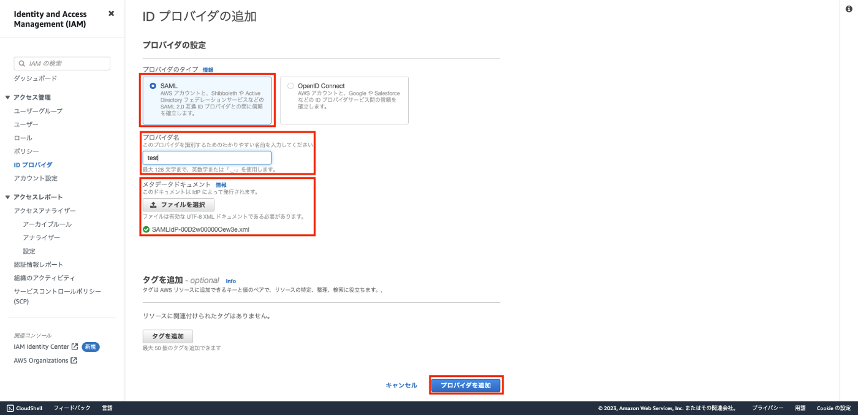Click the 情報 link beside プロバイダのタイプ
This screenshot has width=858, height=415.
pos(208,70)
